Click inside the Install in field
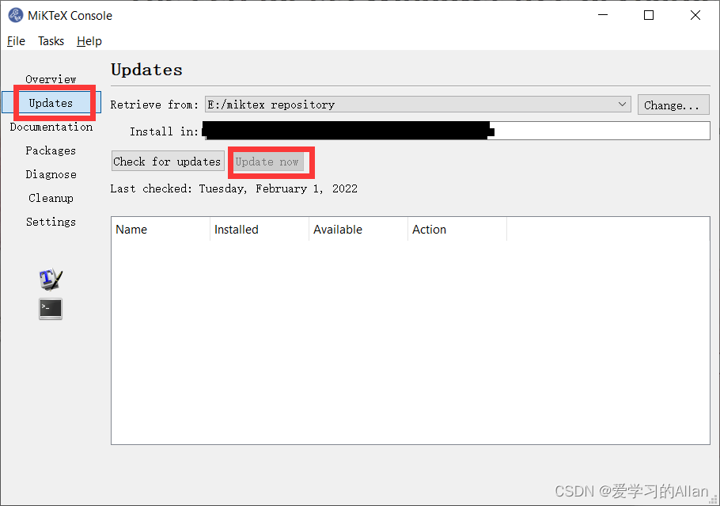Screen dimensions: 720x506 point(554,130)
